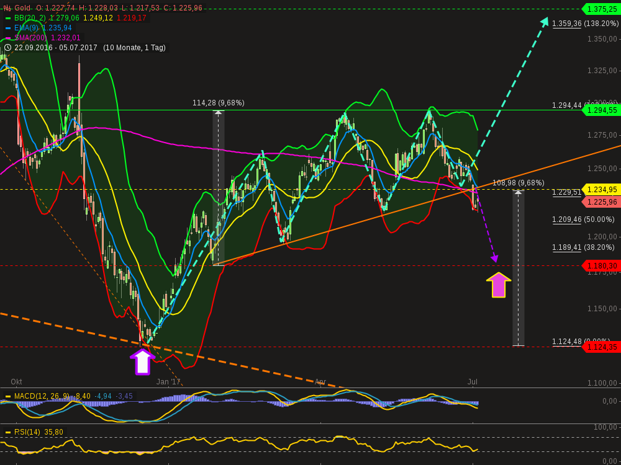The image size is (621, 465).
Task: Click the MACD histogram value -3,45
Action: 124,396
